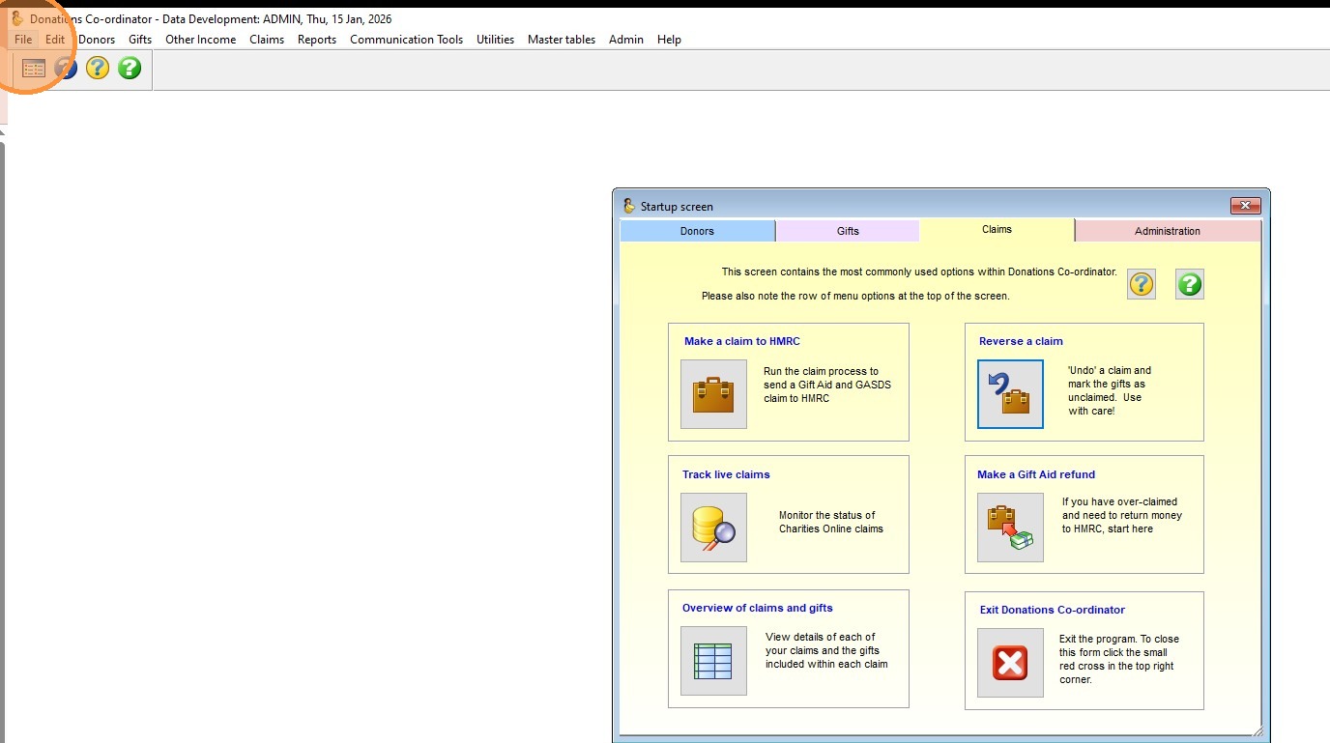Click the Make a claim to HMRC briefcase icon
The height and width of the screenshot is (743, 1330).
[713, 394]
